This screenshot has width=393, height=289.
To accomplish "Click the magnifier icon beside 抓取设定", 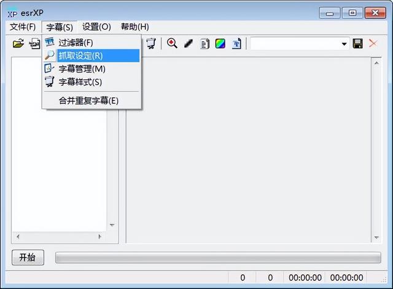I will click(50, 55).
